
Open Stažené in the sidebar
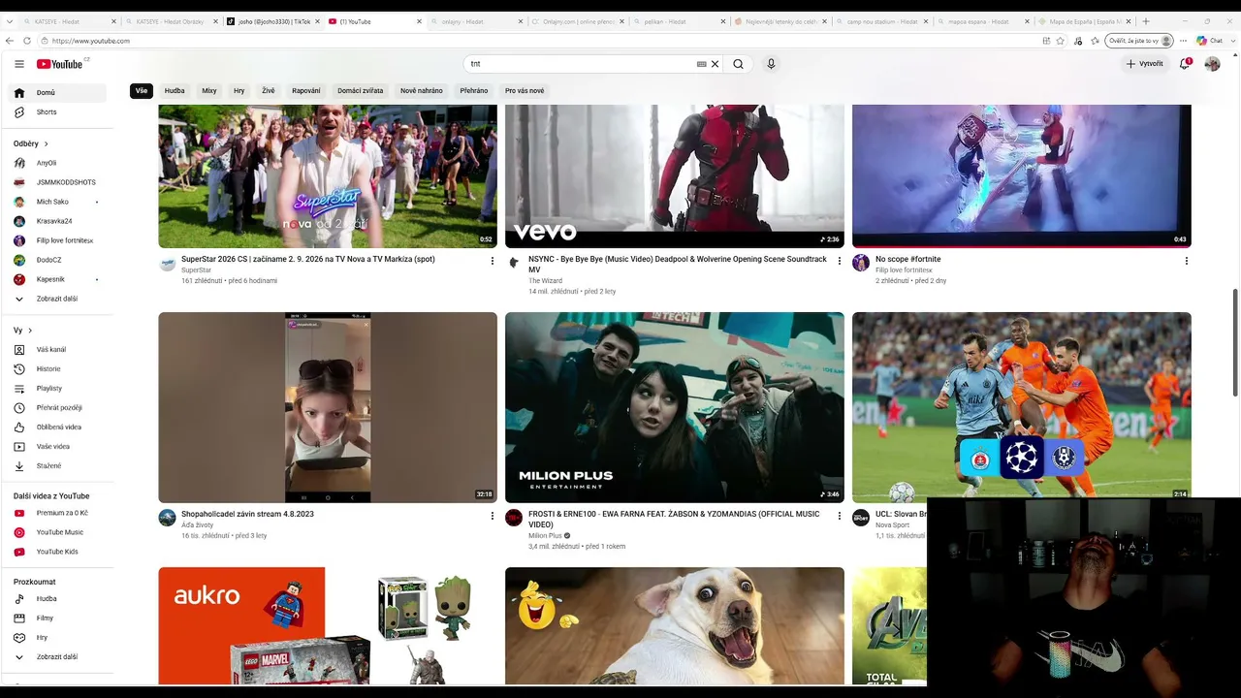click(x=59, y=466)
